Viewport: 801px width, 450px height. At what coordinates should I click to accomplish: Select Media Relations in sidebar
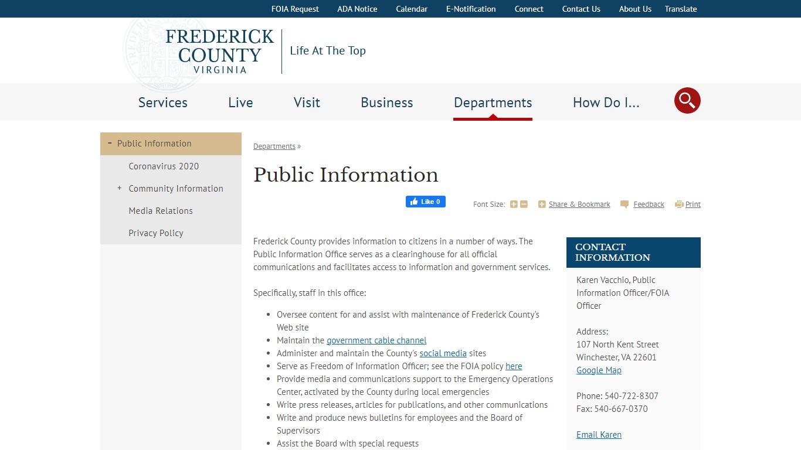tap(161, 211)
